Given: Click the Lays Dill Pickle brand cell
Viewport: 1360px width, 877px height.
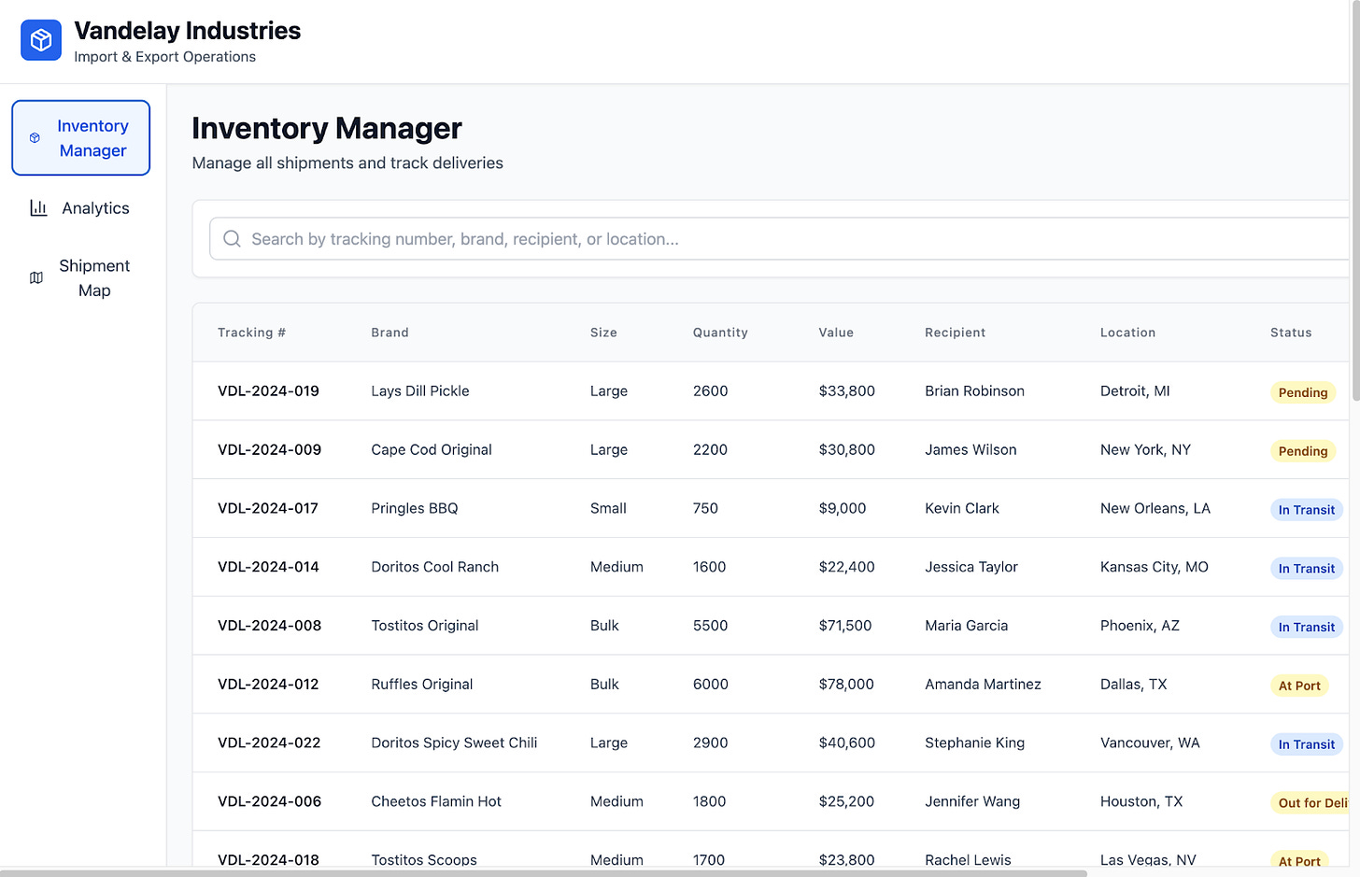Looking at the screenshot, I should [x=420, y=391].
